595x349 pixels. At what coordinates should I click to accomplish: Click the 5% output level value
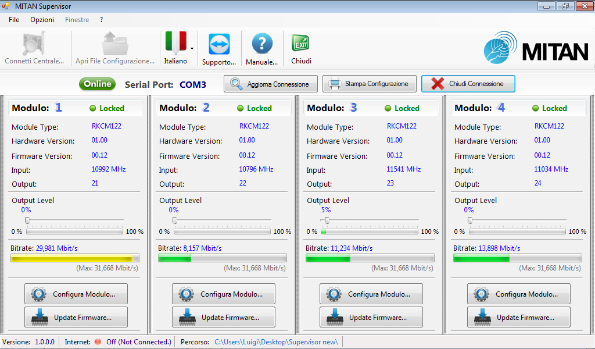tap(326, 210)
